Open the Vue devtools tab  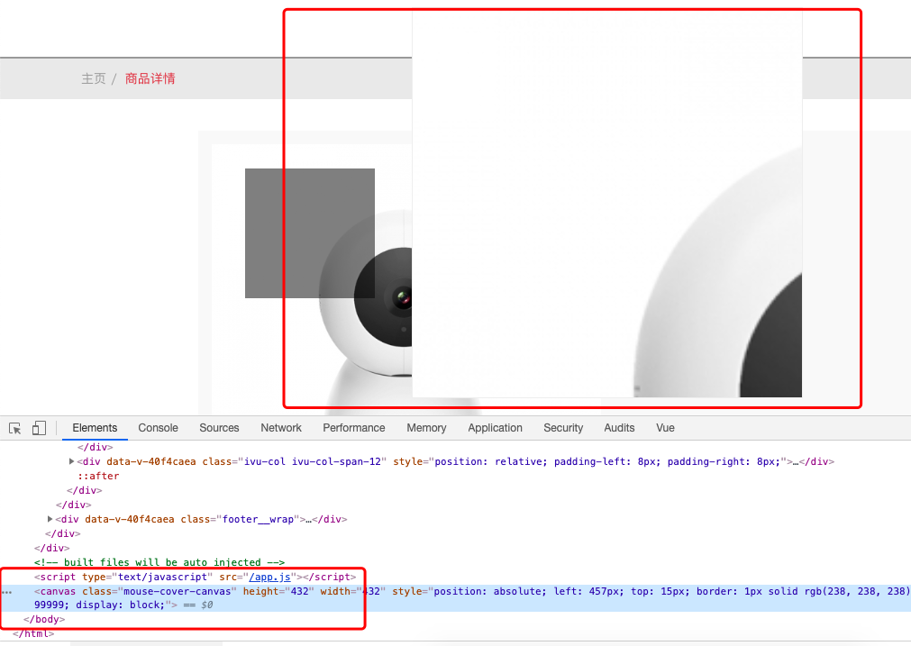click(665, 428)
